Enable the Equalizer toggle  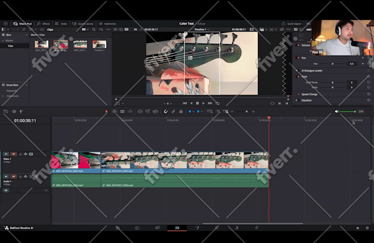(297, 100)
